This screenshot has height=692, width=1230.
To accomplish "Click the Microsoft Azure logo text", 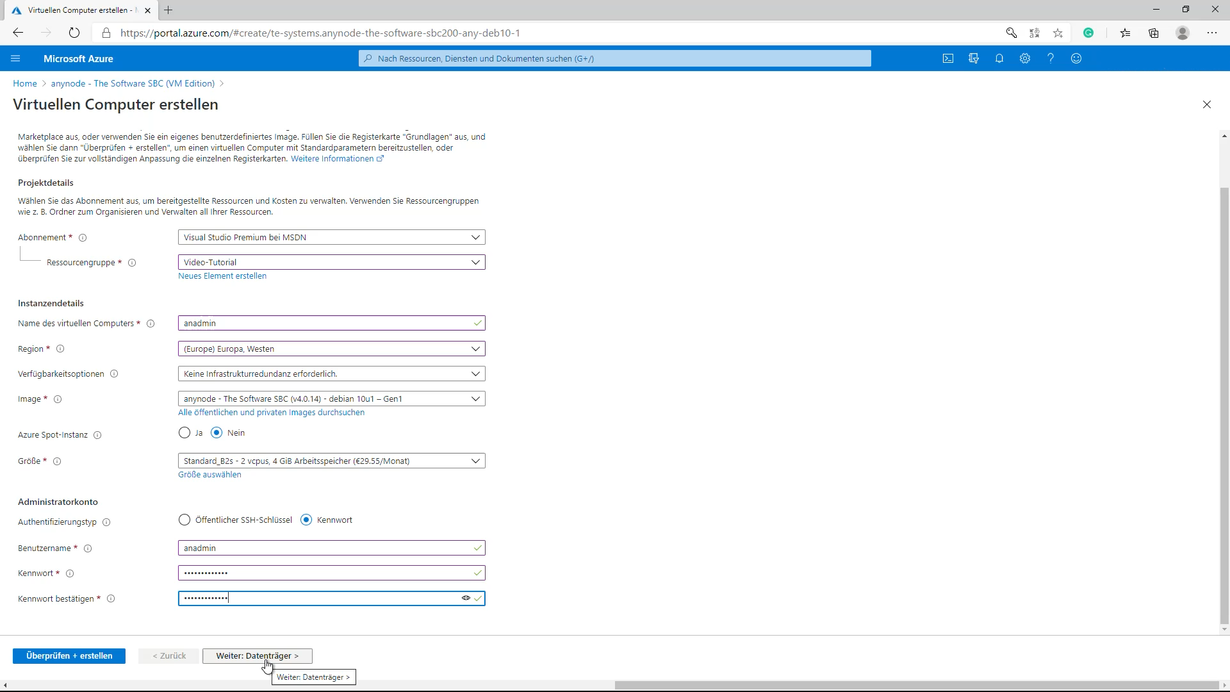I will click(78, 59).
